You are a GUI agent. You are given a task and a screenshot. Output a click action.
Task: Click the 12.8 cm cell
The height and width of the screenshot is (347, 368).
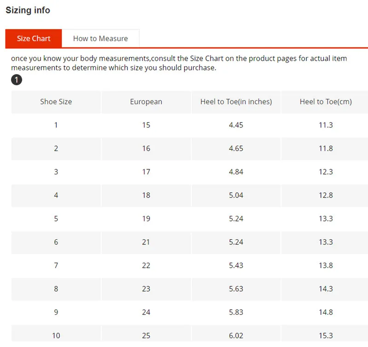[326, 195]
